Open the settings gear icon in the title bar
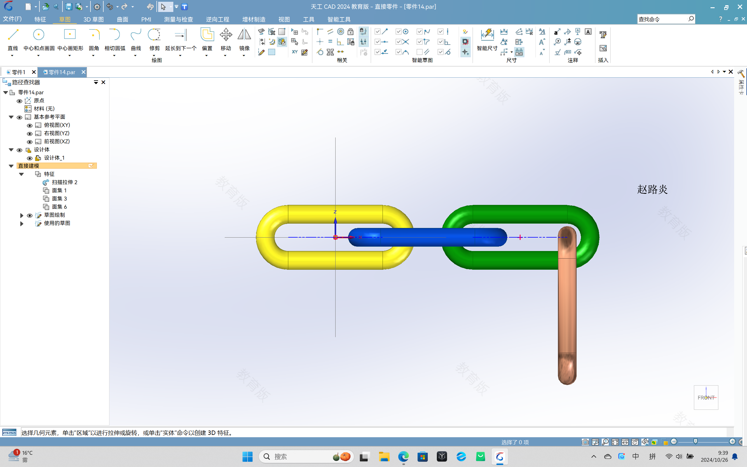 97,6
